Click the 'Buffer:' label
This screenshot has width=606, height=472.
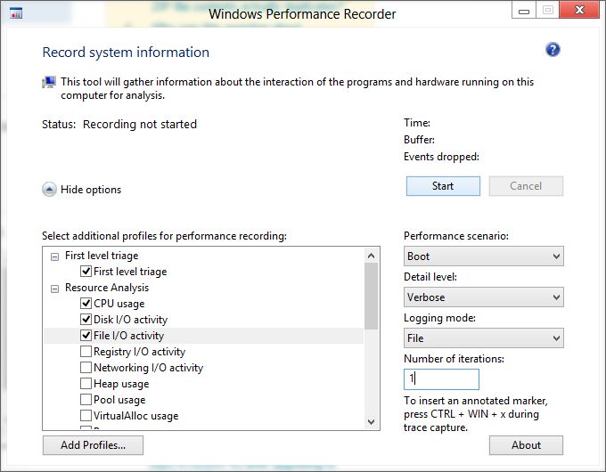pyautogui.click(x=419, y=140)
